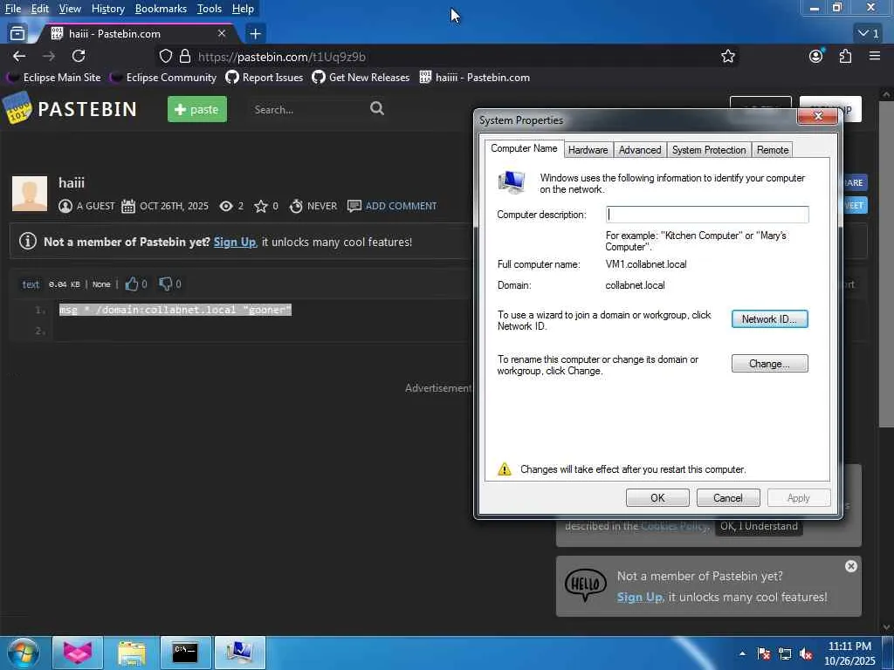Go back with the browser back arrow
The height and width of the screenshot is (670, 894).
tap(19, 56)
